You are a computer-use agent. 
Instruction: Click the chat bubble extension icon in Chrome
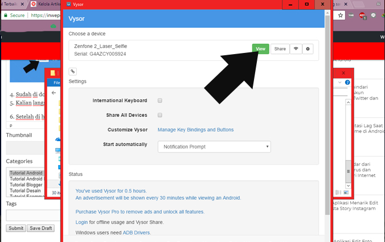coord(373,15)
